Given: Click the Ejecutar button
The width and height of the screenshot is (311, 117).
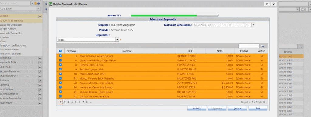Looking at the screenshot, I should [x=237, y=109].
